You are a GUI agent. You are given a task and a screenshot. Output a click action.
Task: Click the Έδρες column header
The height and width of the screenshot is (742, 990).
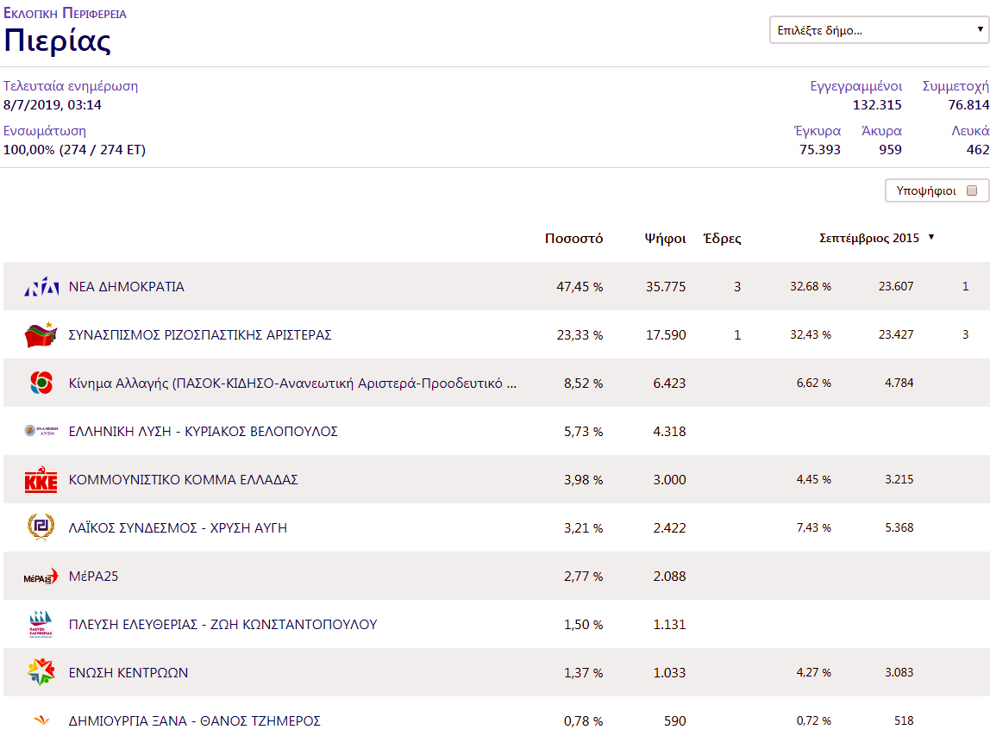[x=723, y=239]
